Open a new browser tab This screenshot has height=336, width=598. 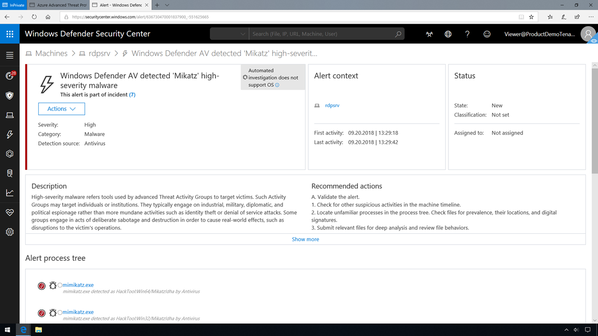point(157,5)
